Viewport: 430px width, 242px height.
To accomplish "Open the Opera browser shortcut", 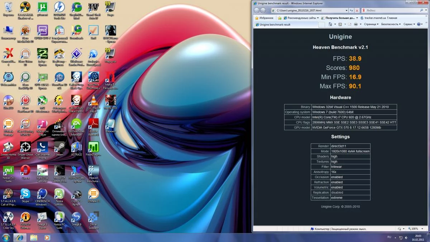I will click(25, 170).
